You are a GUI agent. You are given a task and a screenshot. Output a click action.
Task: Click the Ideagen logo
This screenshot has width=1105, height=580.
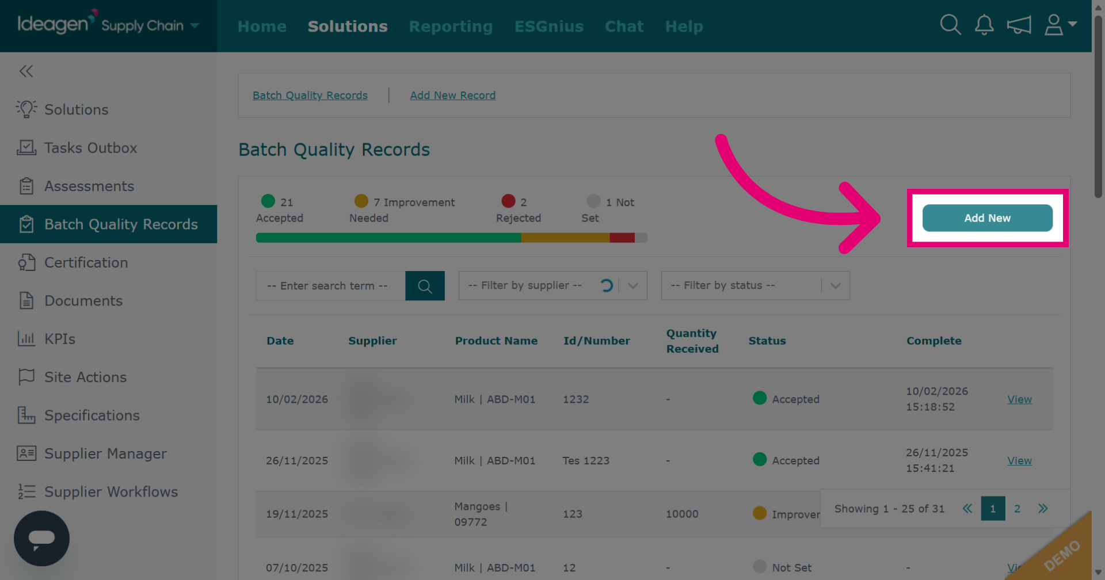pos(56,23)
